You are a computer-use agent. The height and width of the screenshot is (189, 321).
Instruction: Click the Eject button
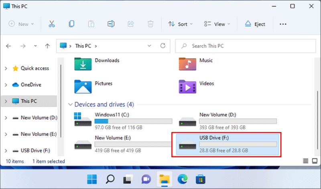[x=255, y=24]
